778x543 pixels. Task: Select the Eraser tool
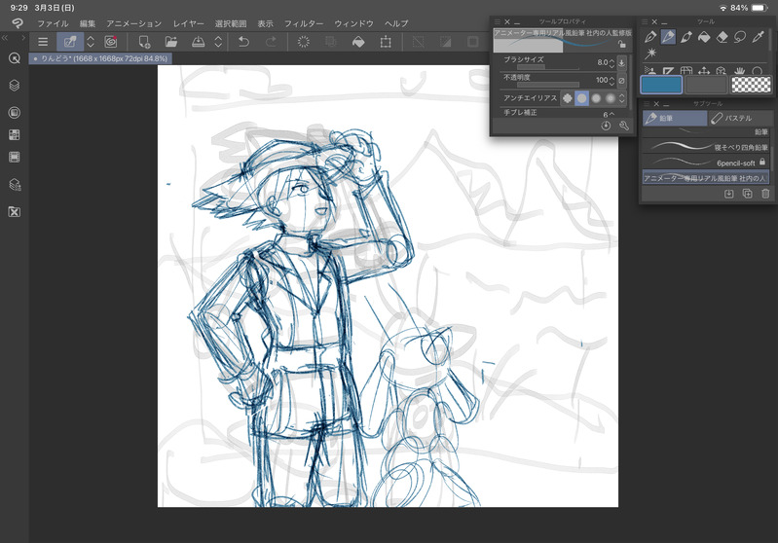coord(722,37)
